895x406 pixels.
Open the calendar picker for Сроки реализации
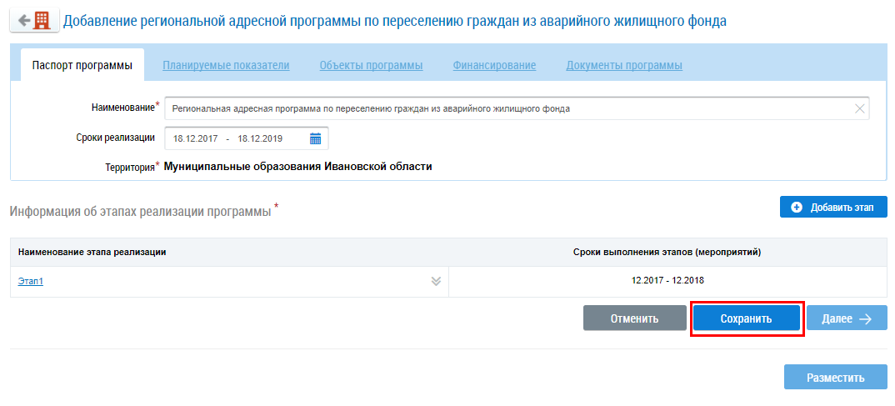click(315, 138)
